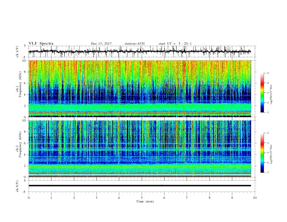Click the ch.1 waveform trace panel
Screen dimensions: 287x222
point(140,52)
